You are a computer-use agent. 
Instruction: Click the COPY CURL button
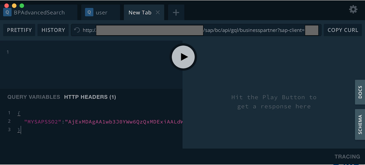click(x=343, y=30)
